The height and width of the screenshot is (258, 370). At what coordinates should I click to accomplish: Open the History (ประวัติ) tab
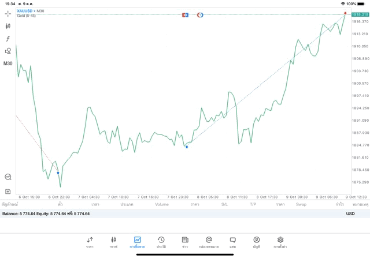coord(161,242)
